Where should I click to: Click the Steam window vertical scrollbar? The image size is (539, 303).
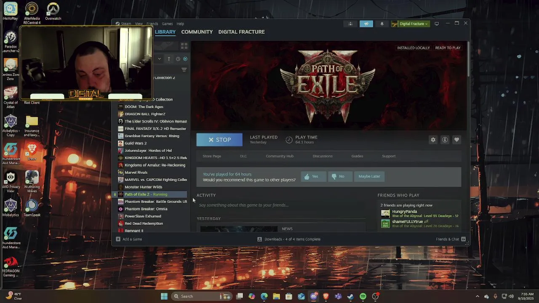tap(468, 59)
